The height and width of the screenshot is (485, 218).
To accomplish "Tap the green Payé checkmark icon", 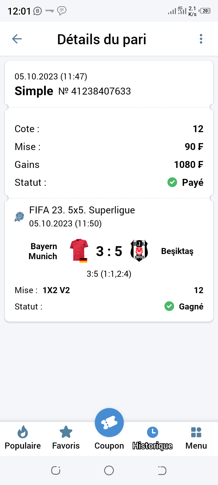I will pyautogui.click(x=172, y=182).
